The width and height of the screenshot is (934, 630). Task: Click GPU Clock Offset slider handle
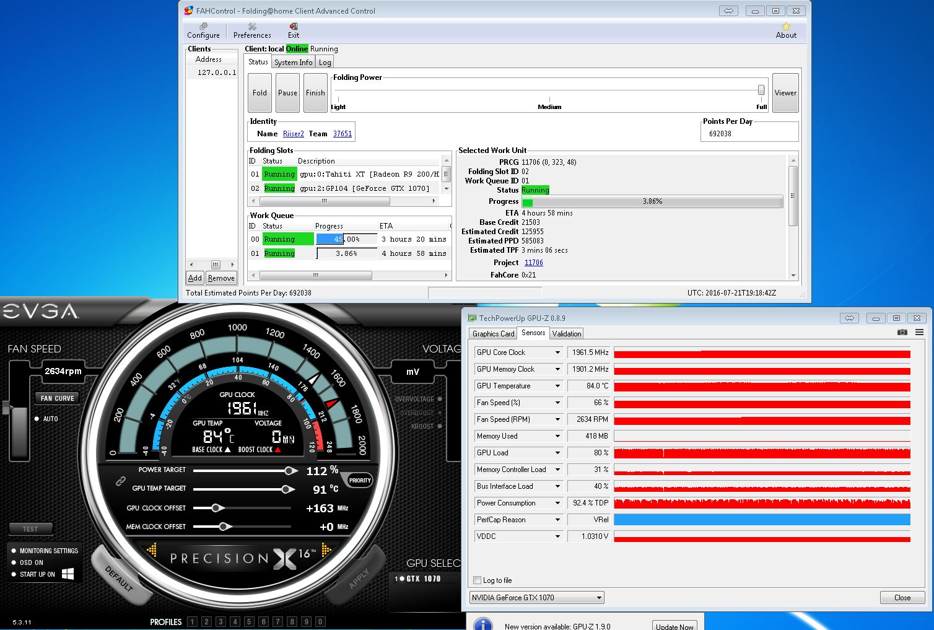217,508
